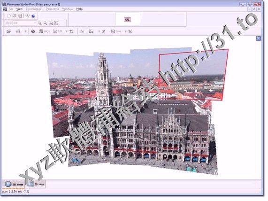
Task: Show full view icon
Action: click(x=56, y=23)
